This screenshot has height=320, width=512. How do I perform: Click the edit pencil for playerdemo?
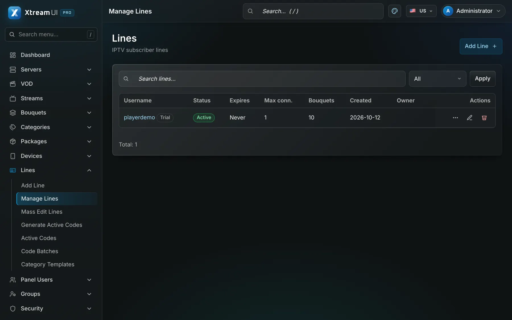pyautogui.click(x=470, y=118)
